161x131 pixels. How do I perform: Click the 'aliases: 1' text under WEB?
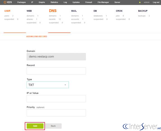[32, 19]
